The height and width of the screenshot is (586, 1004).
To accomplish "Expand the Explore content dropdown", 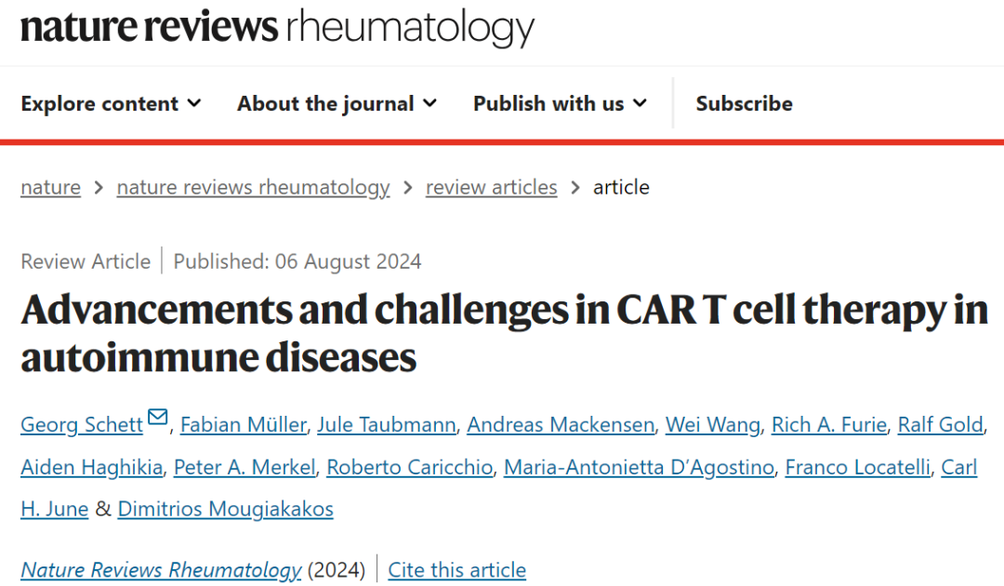I will coord(111,104).
